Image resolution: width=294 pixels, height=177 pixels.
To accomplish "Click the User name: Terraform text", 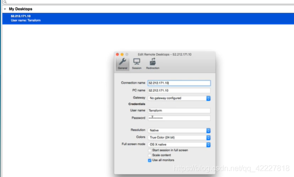I will [x=26, y=20].
